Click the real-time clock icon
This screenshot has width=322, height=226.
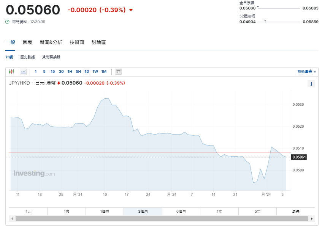pos(7,22)
